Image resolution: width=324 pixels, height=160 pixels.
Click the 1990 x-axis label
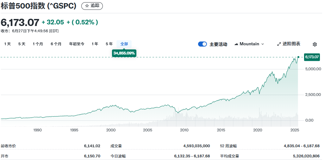tap(37, 130)
